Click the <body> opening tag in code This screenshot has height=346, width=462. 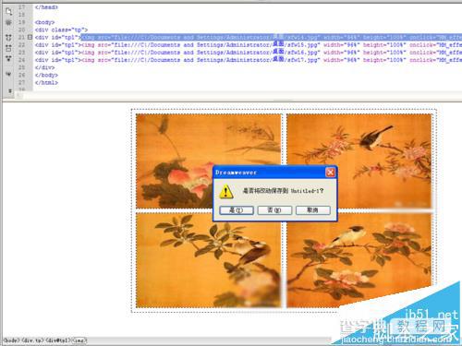[x=44, y=22]
